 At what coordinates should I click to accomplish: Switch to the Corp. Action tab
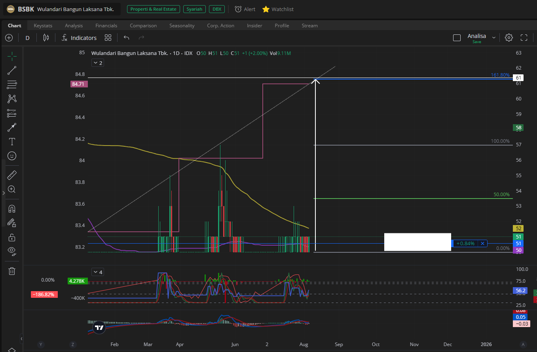pos(221,25)
